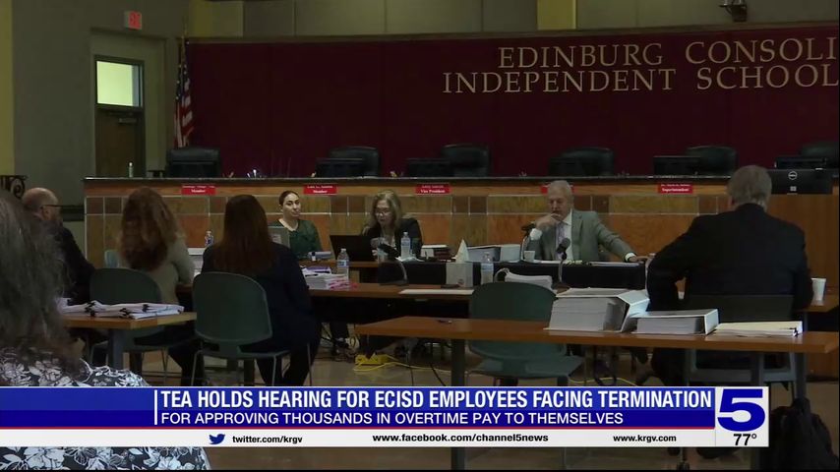Click the open laptop on the black table
Image resolution: width=840 pixels, height=472 pixels.
coord(350,247)
